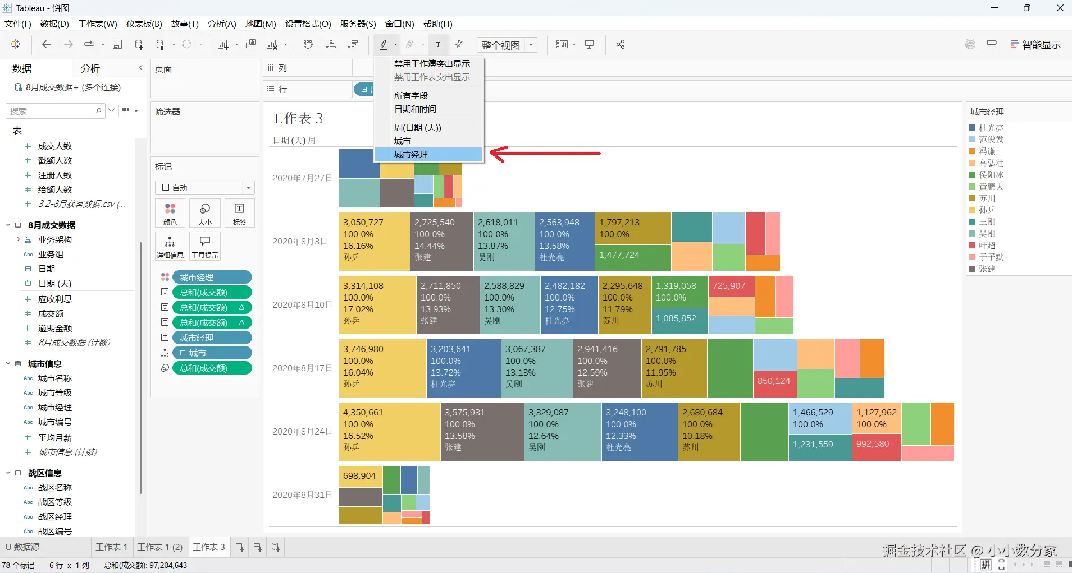1072x573 pixels.
Task: Open the 文件(F) menu
Action: (18, 24)
